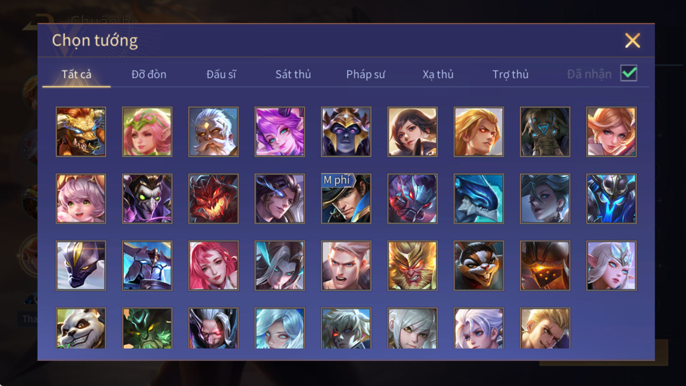Pick the blue shark creature hero

pyautogui.click(x=478, y=199)
